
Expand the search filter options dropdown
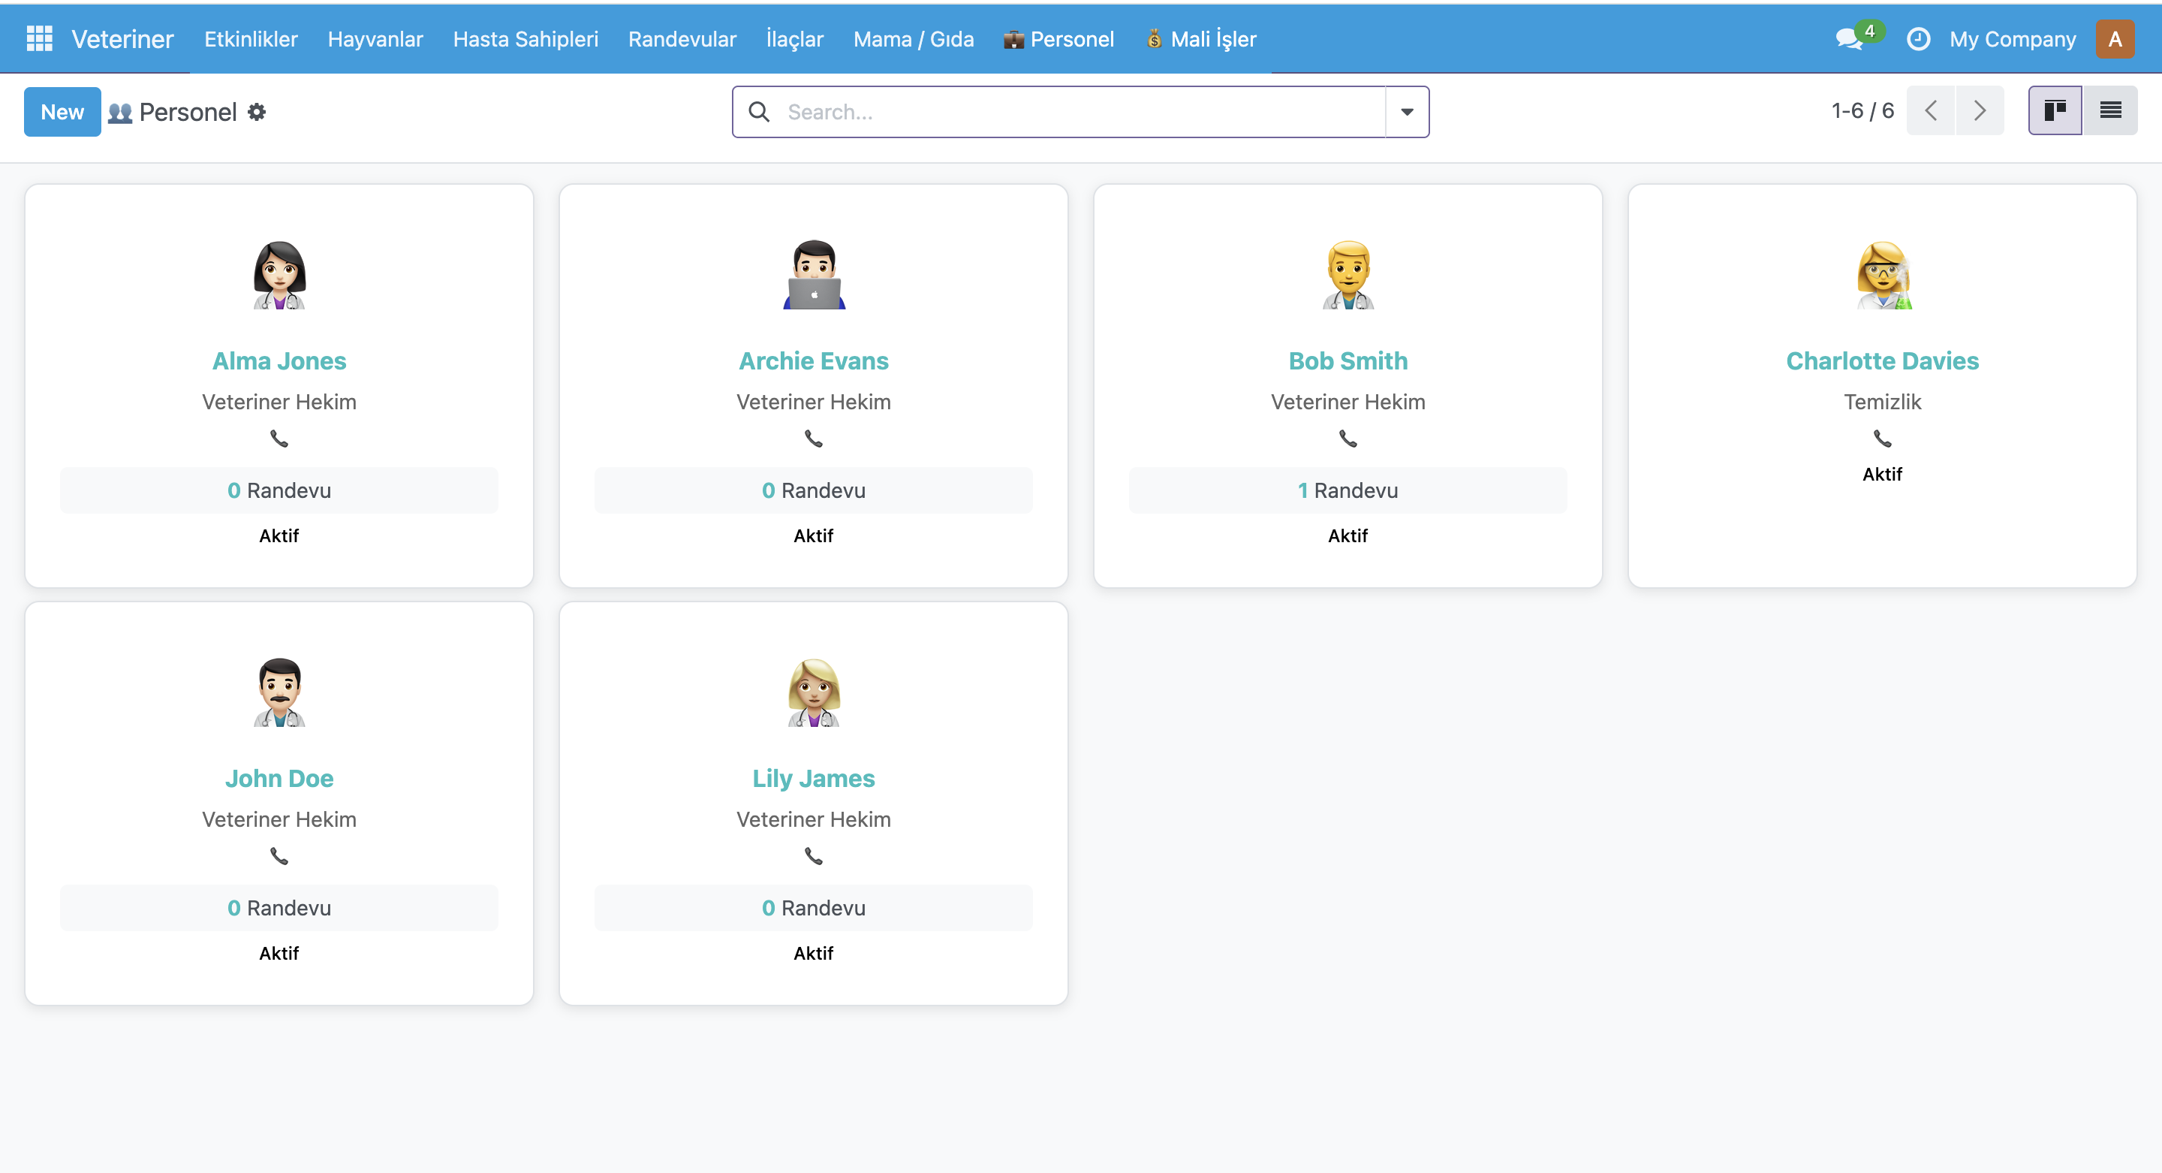click(x=1407, y=112)
